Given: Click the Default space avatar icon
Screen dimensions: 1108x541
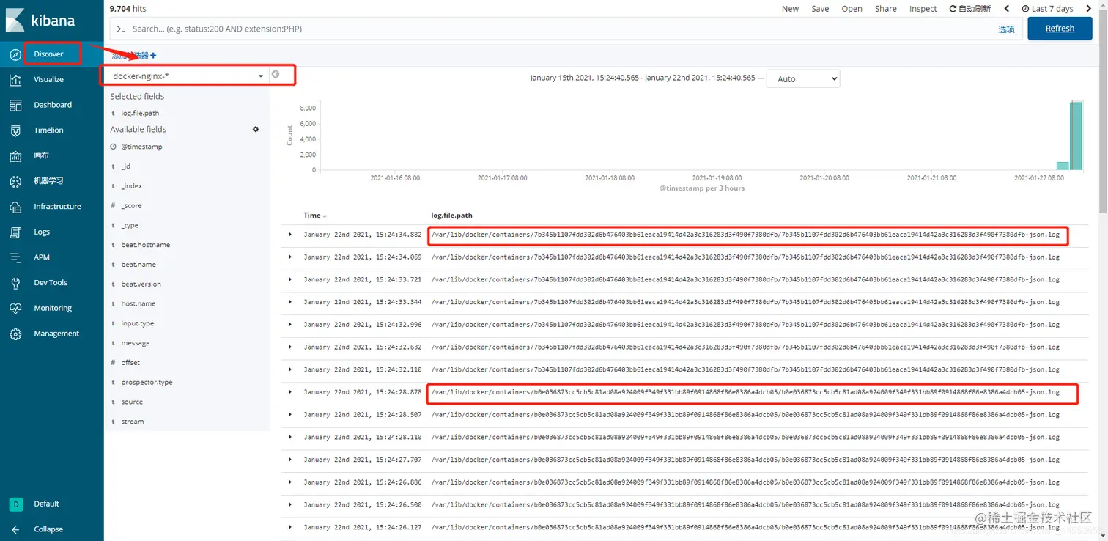Looking at the screenshot, I should pos(15,504).
